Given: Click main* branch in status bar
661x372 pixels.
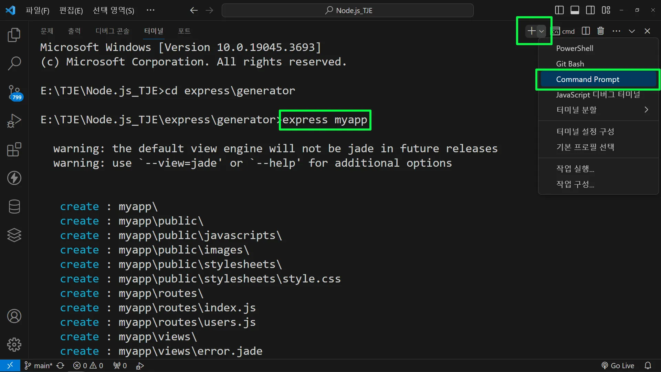Looking at the screenshot, I should coord(39,366).
